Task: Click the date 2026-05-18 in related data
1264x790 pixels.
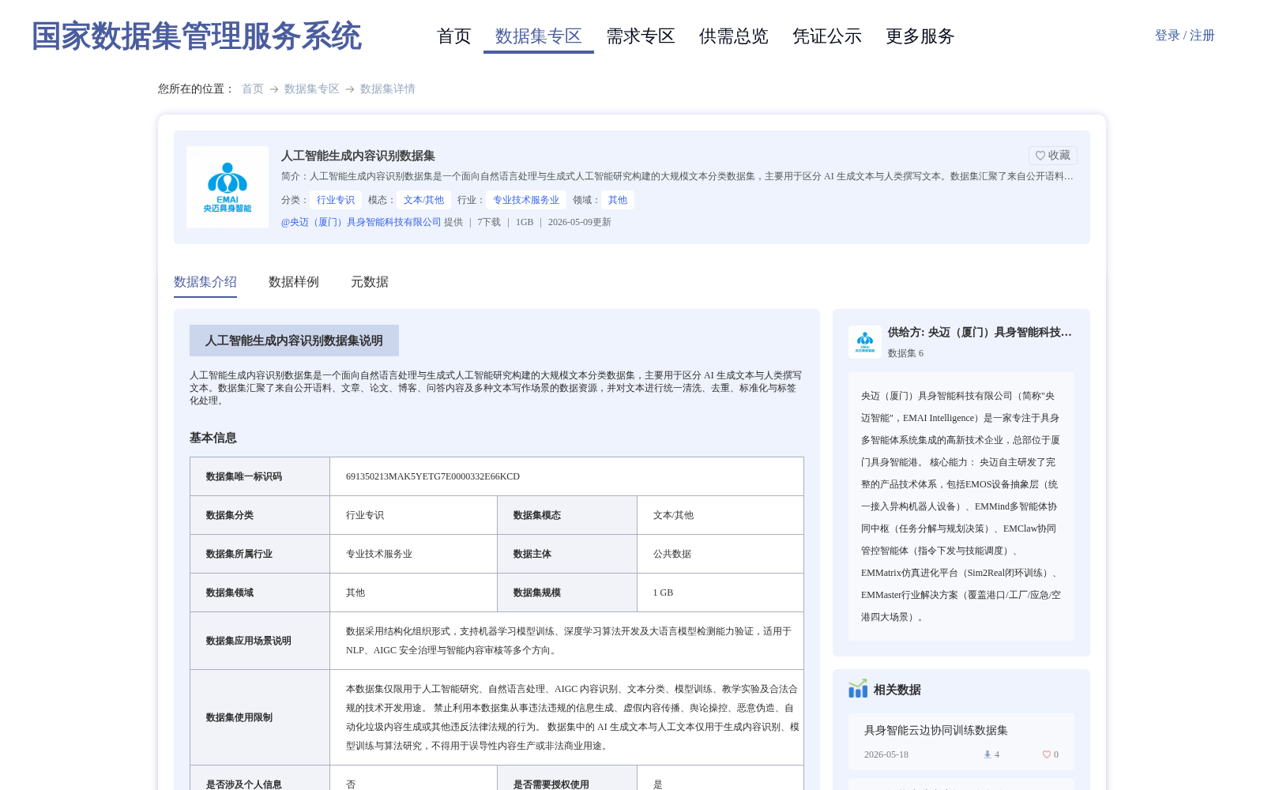Action: click(886, 754)
